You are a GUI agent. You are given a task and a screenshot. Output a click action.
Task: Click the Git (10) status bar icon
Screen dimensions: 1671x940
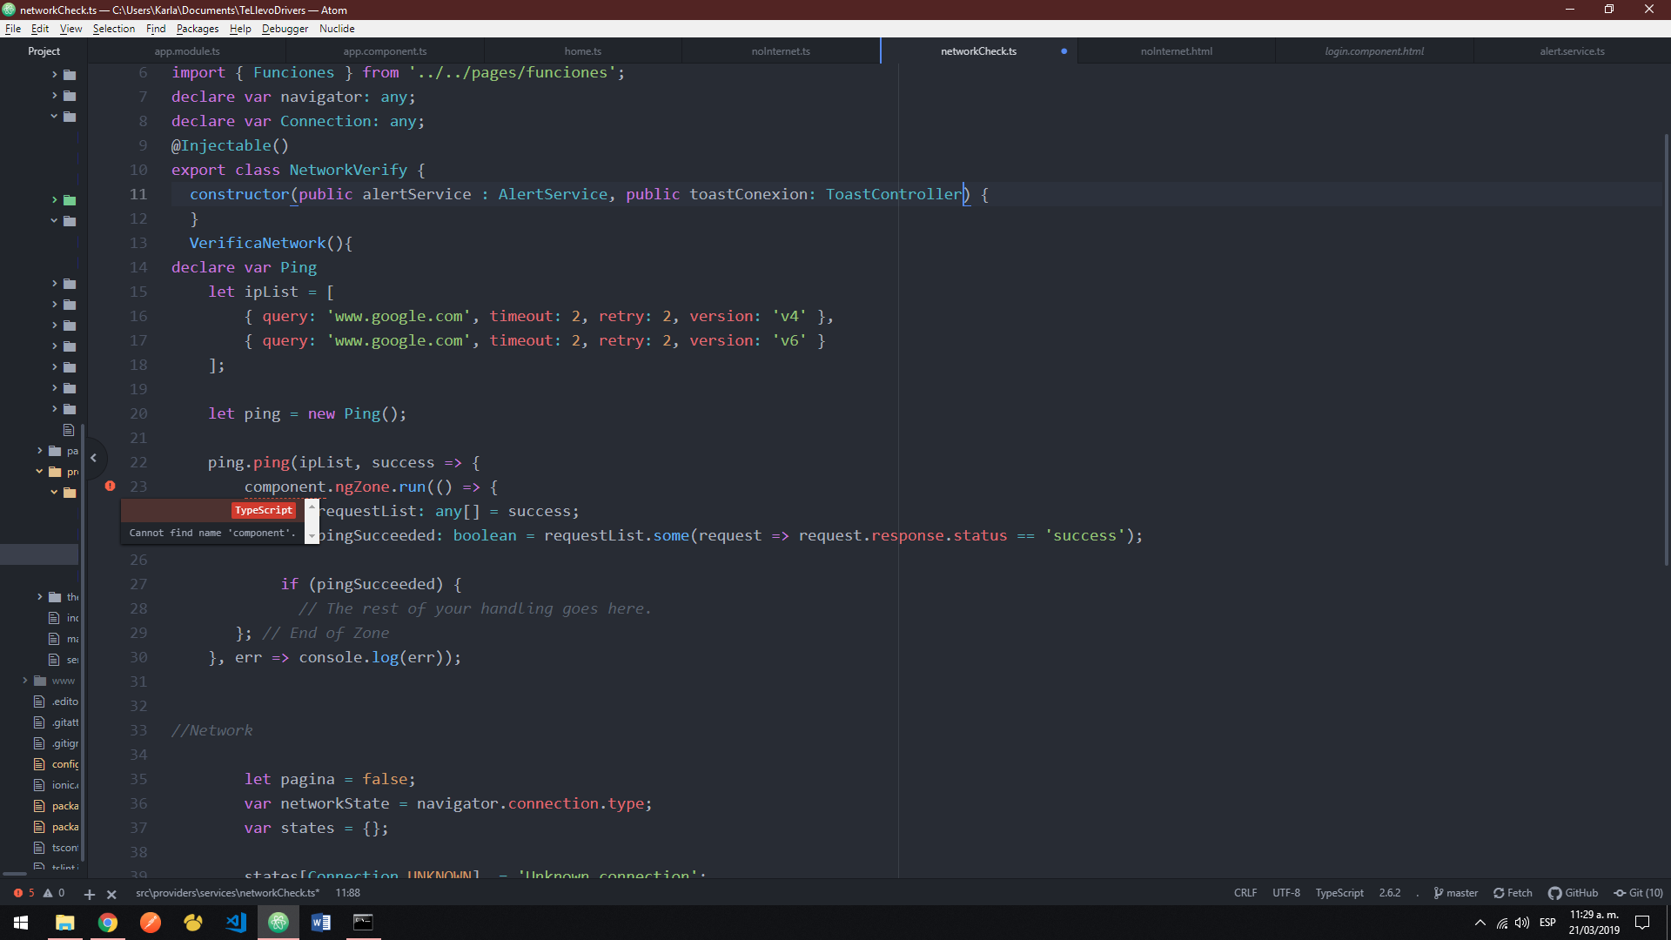(x=1637, y=892)
